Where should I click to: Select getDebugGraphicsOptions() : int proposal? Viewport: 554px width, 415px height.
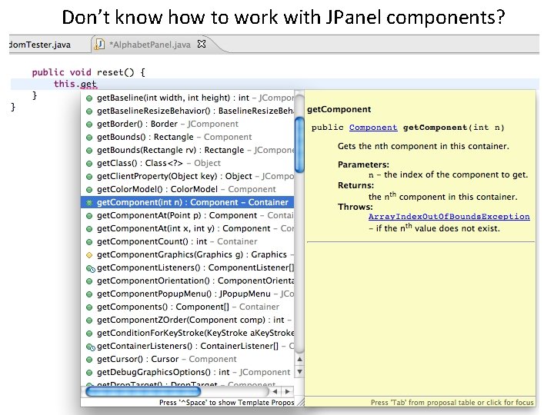pyautogui.click(x=187, y=372)
